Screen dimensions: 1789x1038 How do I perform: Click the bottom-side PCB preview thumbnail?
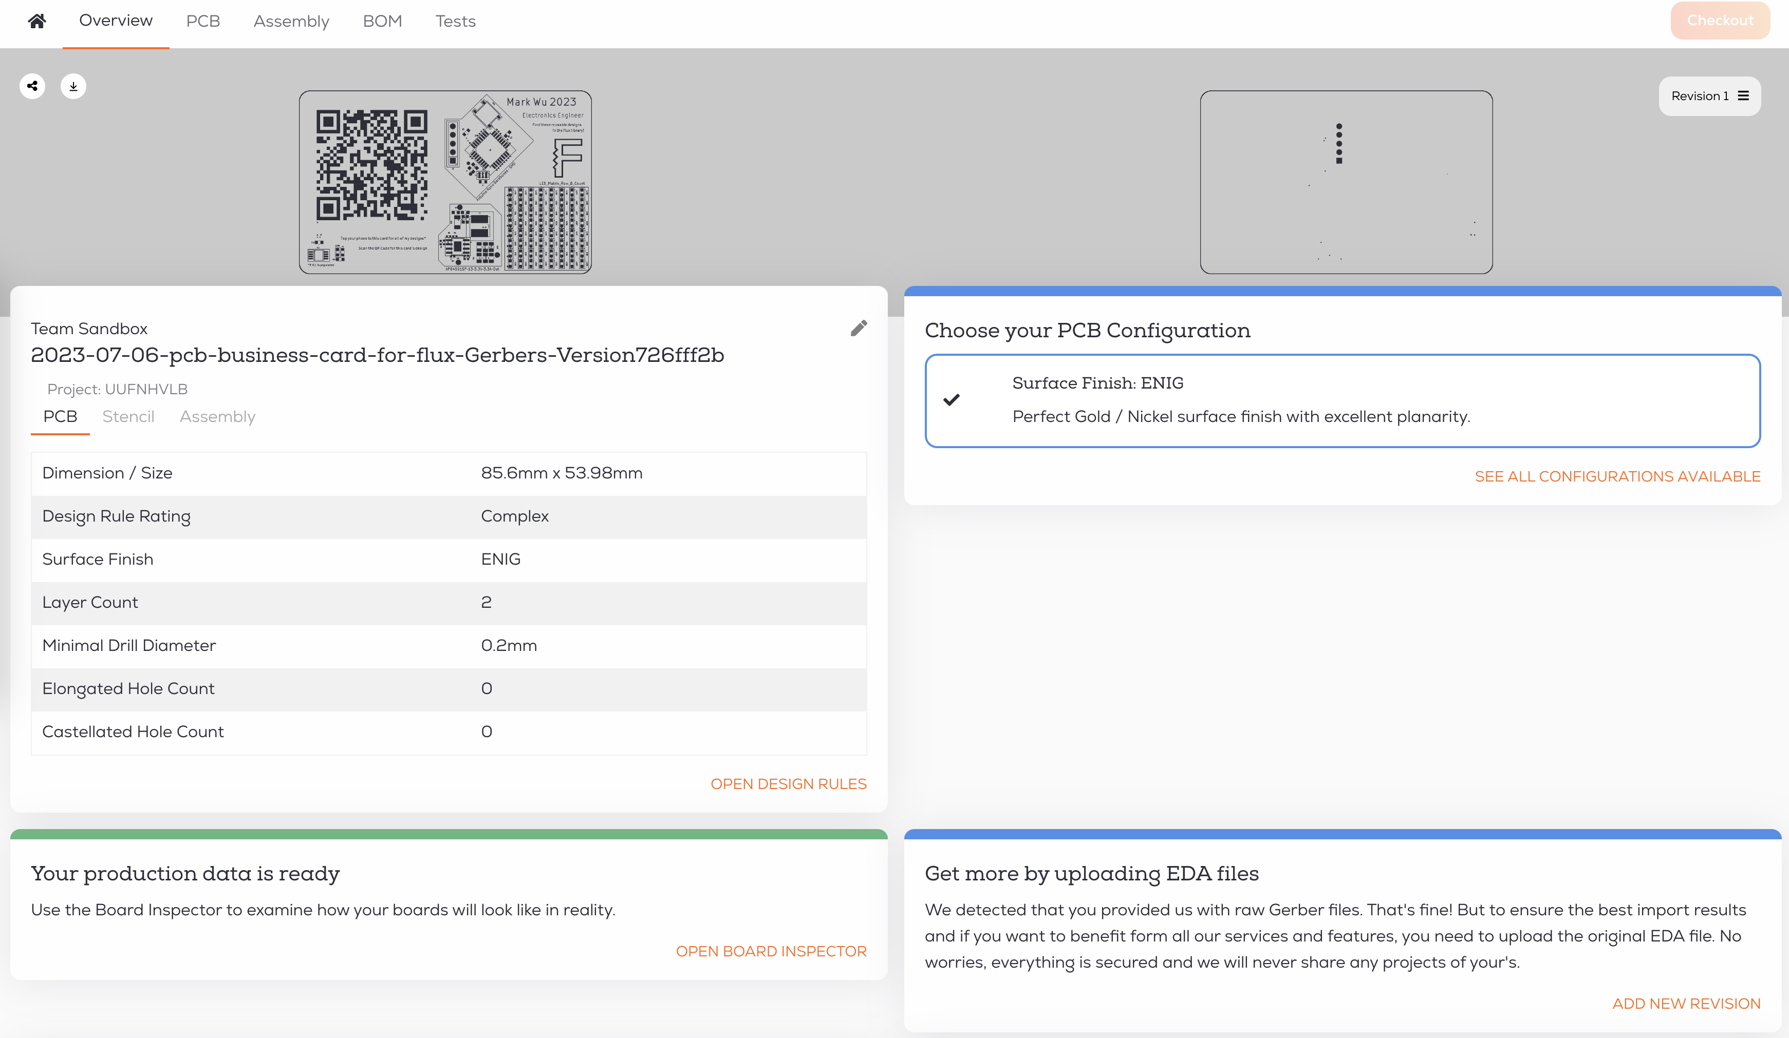[x=1346, y=182]
